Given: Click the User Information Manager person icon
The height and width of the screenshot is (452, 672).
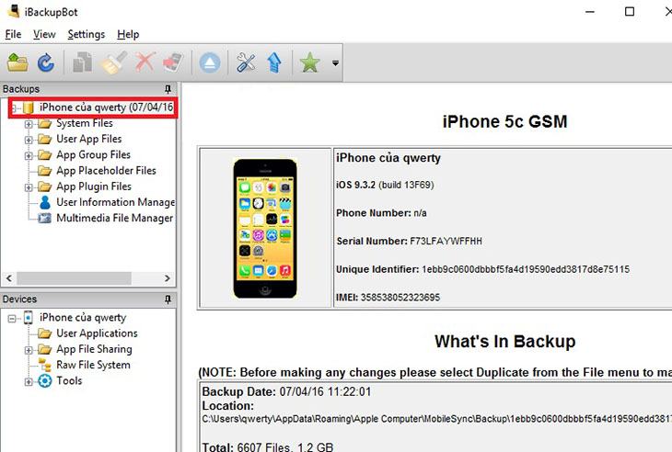Looking at the screenshot, I should click(44, 202).
